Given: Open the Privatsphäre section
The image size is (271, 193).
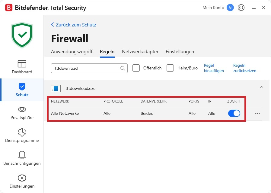Looking at the screenshot, I should click(22, 113).
